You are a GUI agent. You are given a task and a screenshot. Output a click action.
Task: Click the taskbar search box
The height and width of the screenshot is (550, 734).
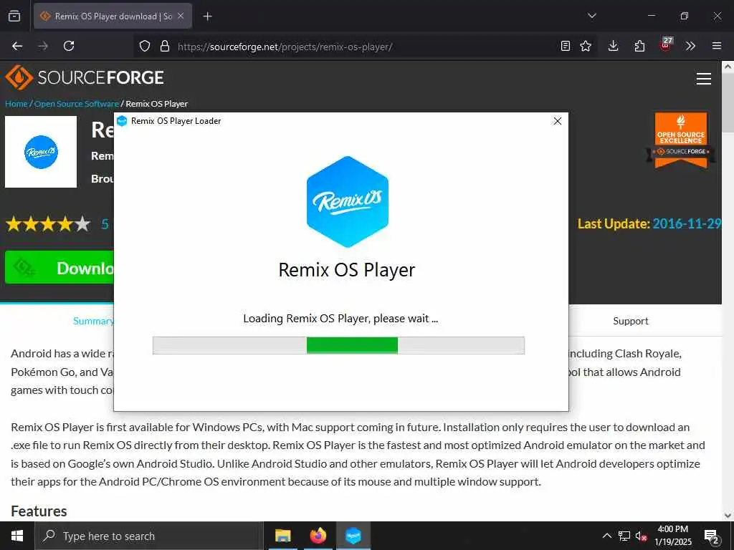pyautogui.click(x=149, y=536)
